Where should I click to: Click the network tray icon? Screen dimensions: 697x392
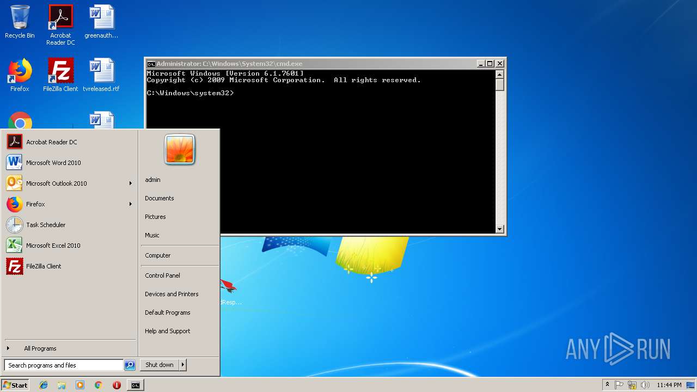pos(632,385)
